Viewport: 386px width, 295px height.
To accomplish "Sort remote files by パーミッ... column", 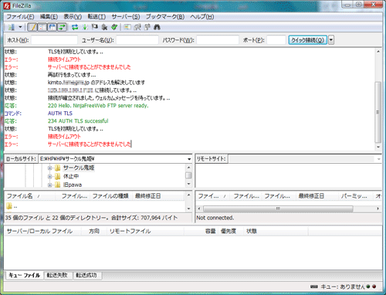I will coord(356,196).
